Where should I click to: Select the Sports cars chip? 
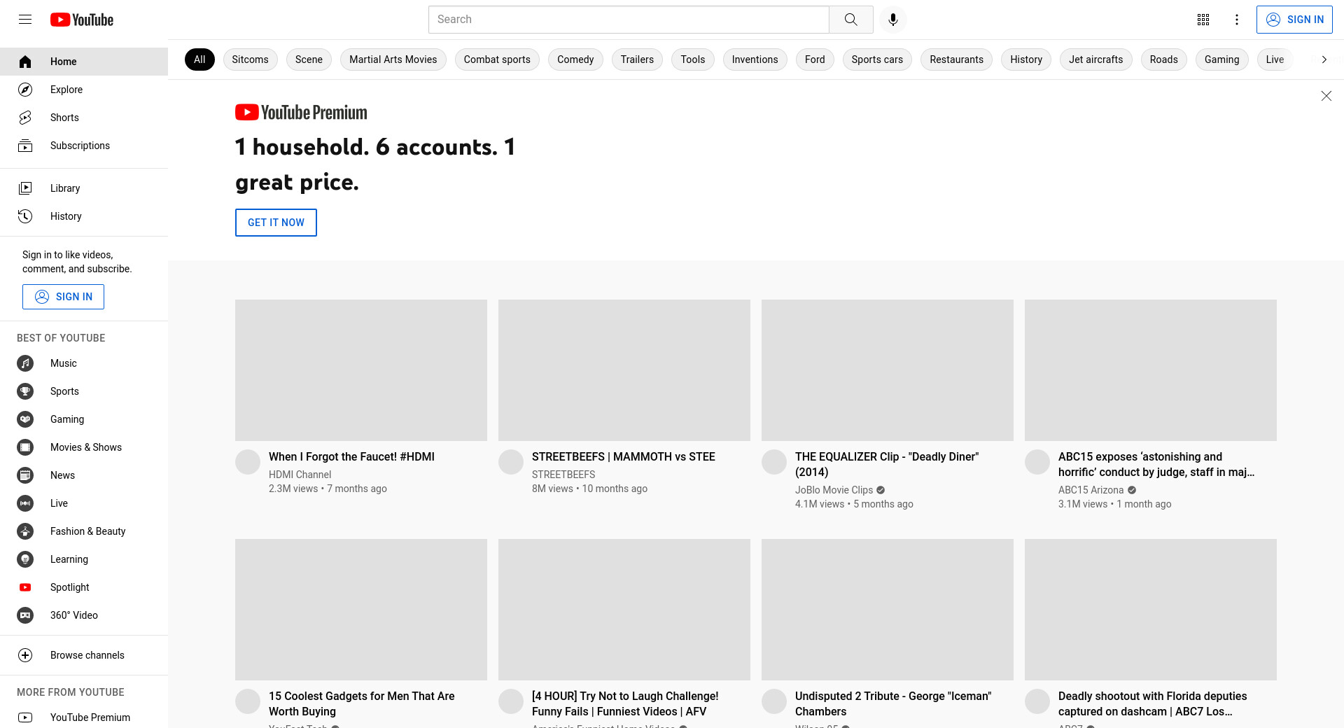click(x=877, y=59)
